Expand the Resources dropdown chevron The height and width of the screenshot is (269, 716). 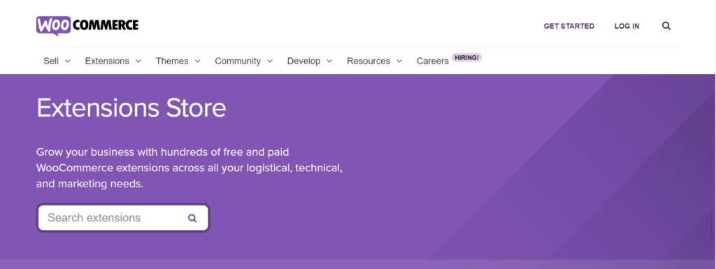[399, 61]
